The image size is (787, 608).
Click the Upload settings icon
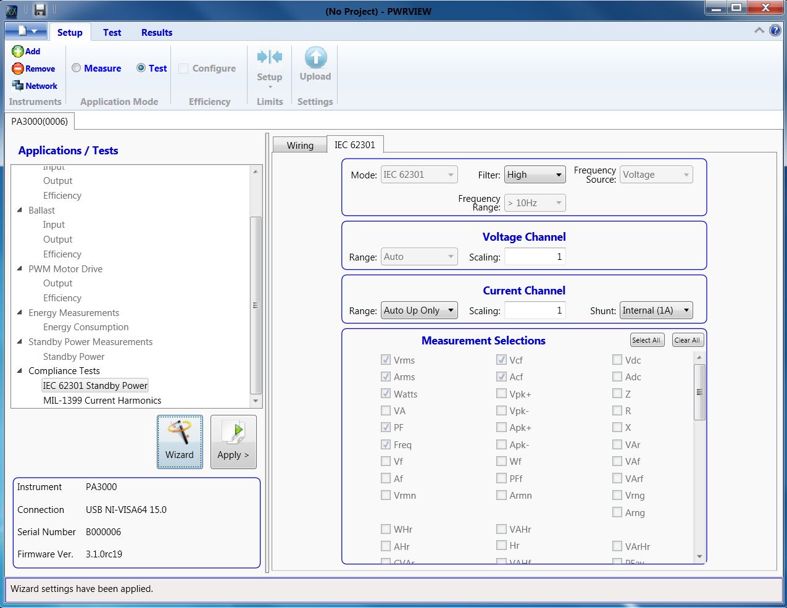pos(315,57)
